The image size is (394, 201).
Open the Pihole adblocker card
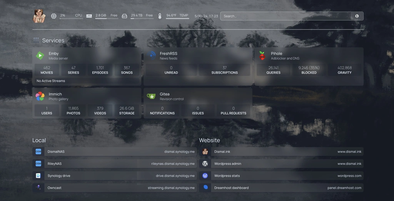(x=309, y=66)
